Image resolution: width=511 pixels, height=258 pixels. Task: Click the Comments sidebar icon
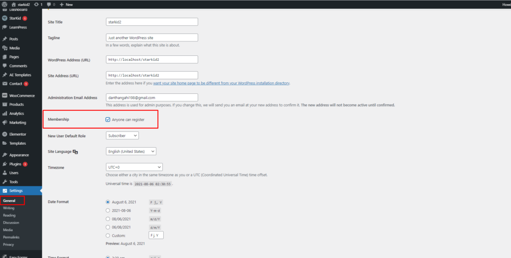click(x=4, y=66)
